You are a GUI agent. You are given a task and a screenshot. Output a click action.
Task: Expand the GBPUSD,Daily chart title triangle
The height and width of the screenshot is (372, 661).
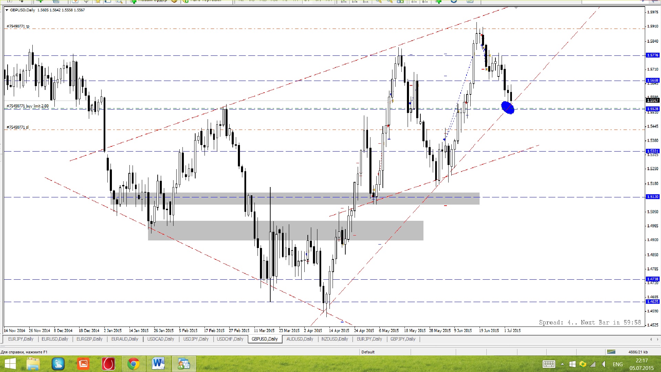coord(7,10)
